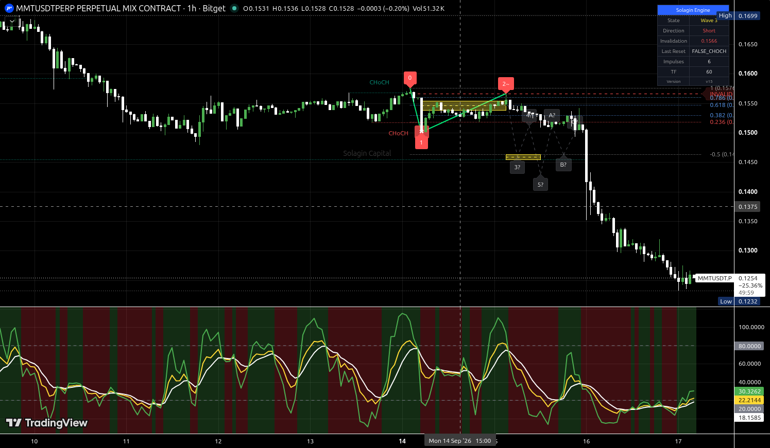Click the 0.1375 crosshair price label
Image resolution: width=770 pixels, height=448 pixels.
click(x=748, y=207)
